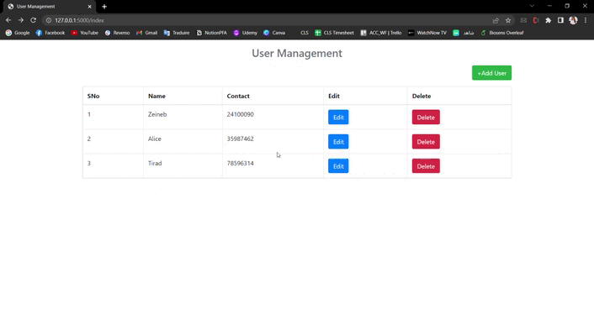Open the Biosens Overleaf bookmark
Viewport: 594px width, 319px height.
[502, 33]
